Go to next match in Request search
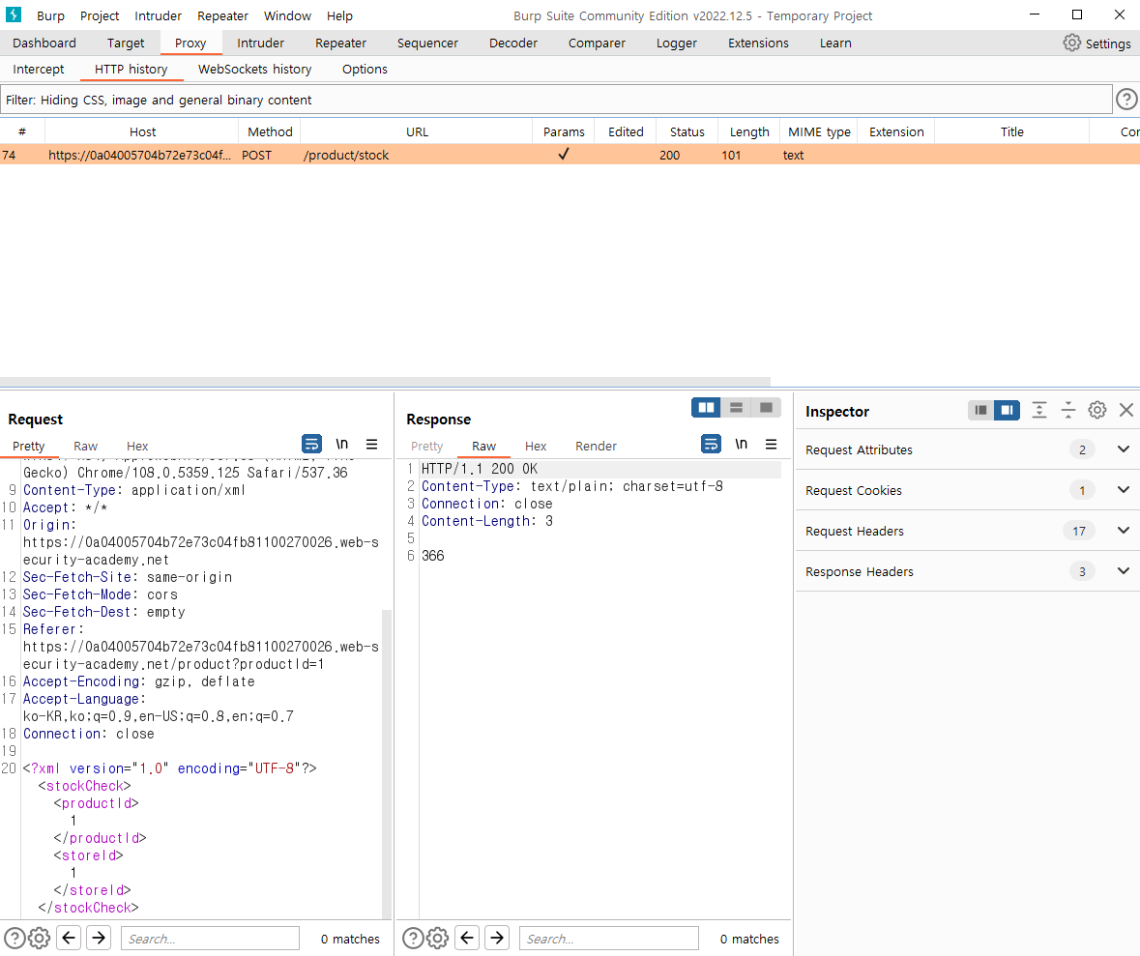 (x=99, y=938)
